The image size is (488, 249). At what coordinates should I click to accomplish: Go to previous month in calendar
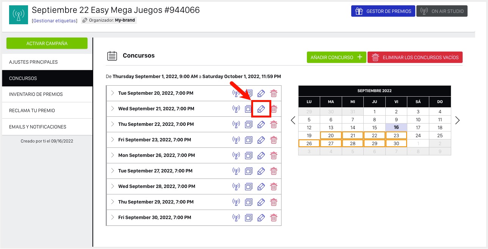tap(293, 121)
